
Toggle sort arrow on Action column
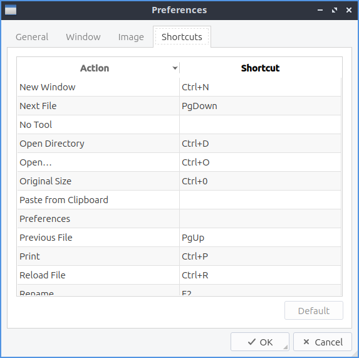tap(175, 68)
